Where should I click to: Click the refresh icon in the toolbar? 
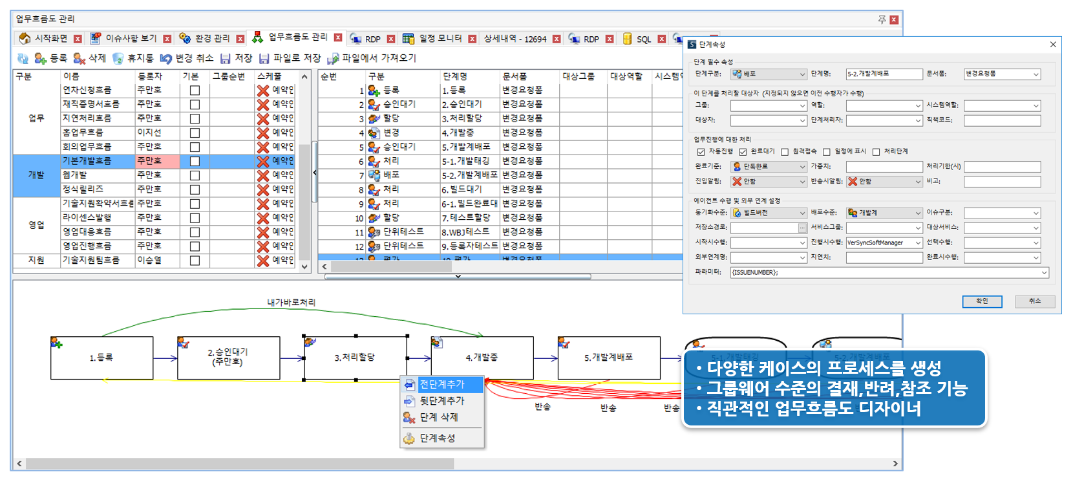(23, 58)
